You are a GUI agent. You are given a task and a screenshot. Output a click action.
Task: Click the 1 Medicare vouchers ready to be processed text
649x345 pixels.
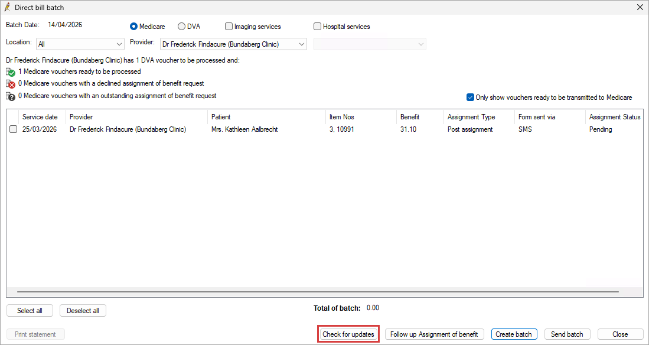[x=80, y=71]
